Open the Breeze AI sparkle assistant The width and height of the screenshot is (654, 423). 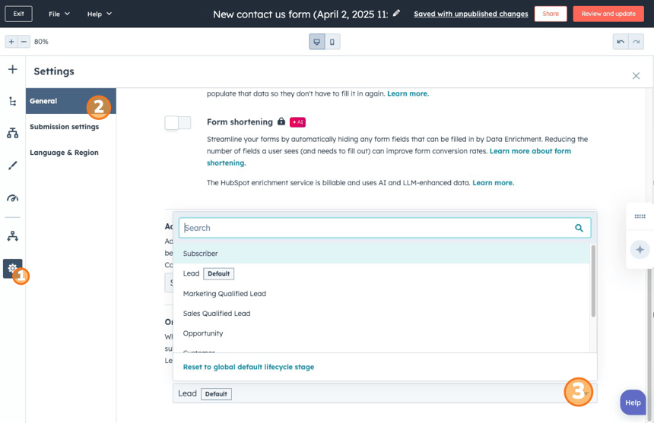[640, 250]
